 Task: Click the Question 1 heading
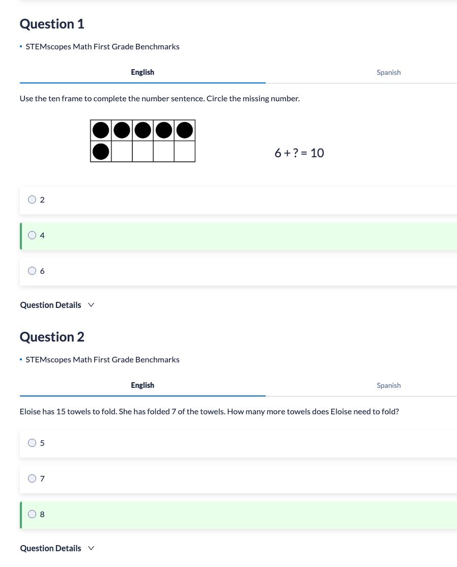click(52, 24)
